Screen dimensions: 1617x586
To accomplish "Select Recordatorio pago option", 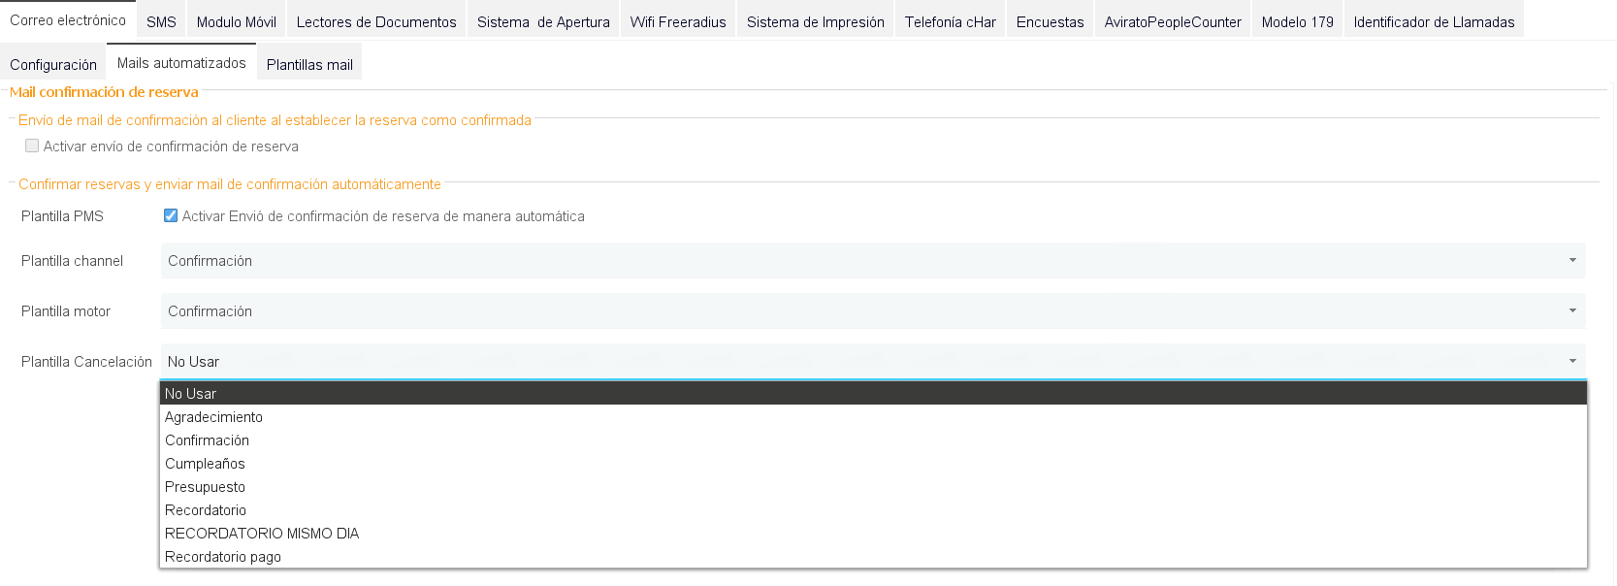I will [873, 556].
